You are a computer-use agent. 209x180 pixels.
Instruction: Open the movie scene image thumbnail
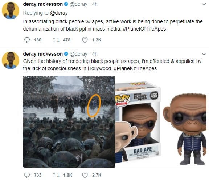pyautogui.click(x=69, y=121)
